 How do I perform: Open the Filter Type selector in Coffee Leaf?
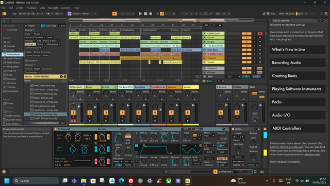(x=128, y=136)
